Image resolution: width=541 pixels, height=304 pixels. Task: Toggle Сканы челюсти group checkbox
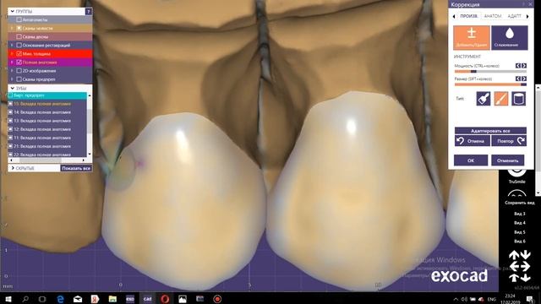tap(19, 28)
